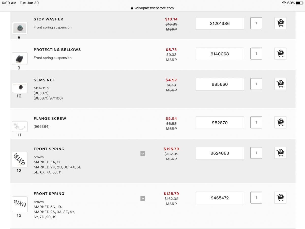
Task: Open the Flange Screw diagram thumbnail
Action: (20, 126)
